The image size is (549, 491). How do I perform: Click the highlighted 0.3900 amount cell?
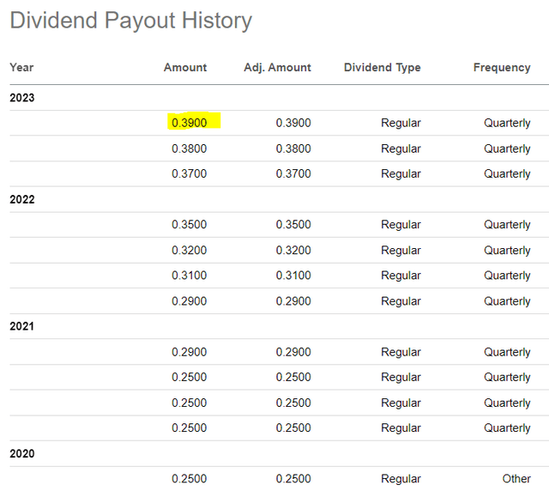click(190, 123)
